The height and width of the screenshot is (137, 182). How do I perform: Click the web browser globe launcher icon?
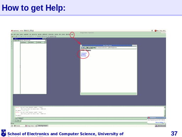(x=25, y=31)
